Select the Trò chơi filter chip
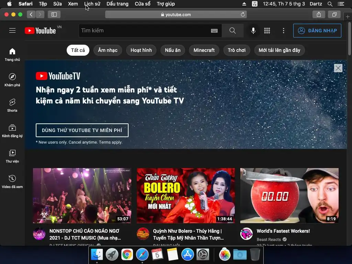Viewport: 352px width, 264px height. pos(236,50)
